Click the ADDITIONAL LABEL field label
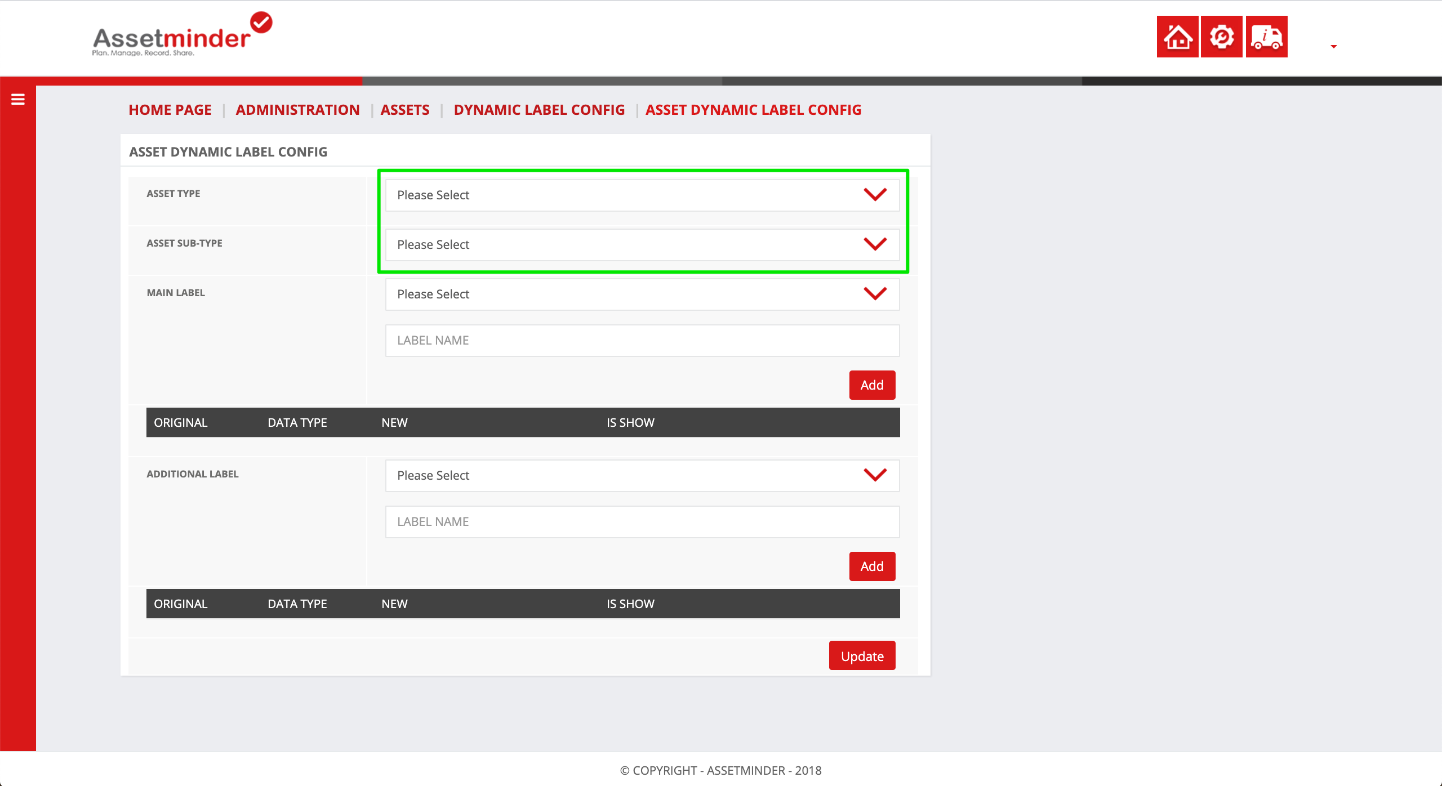Image resolution: width=1442 pixels, height=786 pixels. tap(193, 474)
